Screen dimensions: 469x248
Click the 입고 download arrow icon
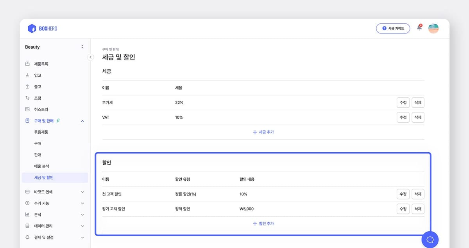pyautogui.click(x=27, y=75)
